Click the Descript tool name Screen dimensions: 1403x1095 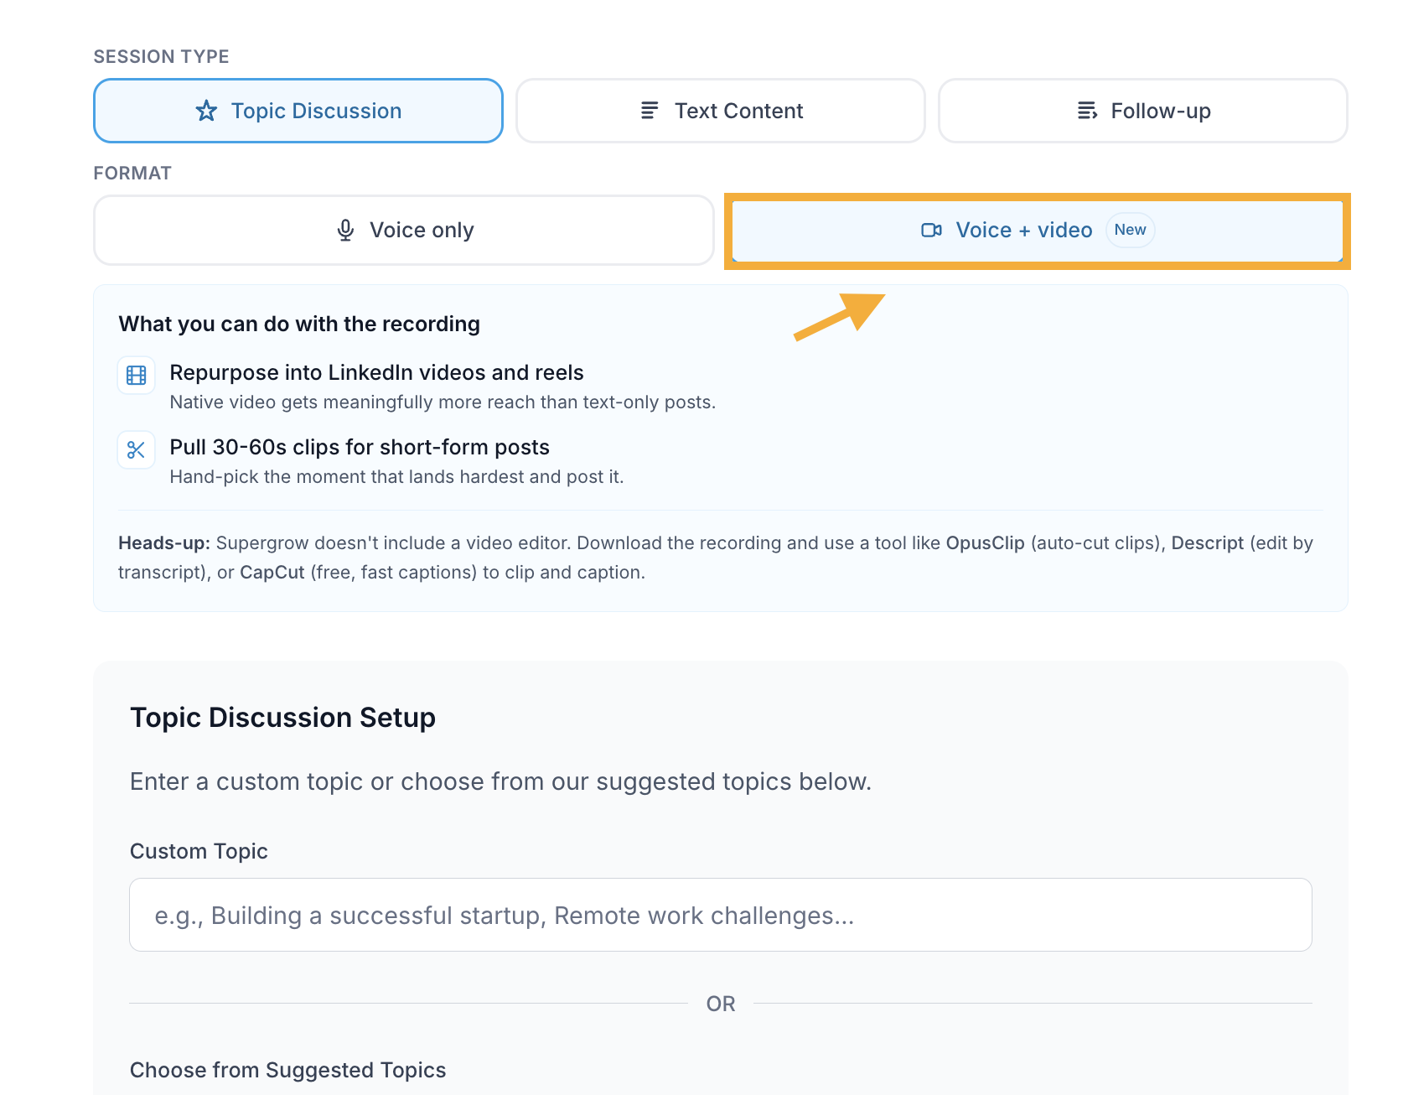[x=1207, y=542]
